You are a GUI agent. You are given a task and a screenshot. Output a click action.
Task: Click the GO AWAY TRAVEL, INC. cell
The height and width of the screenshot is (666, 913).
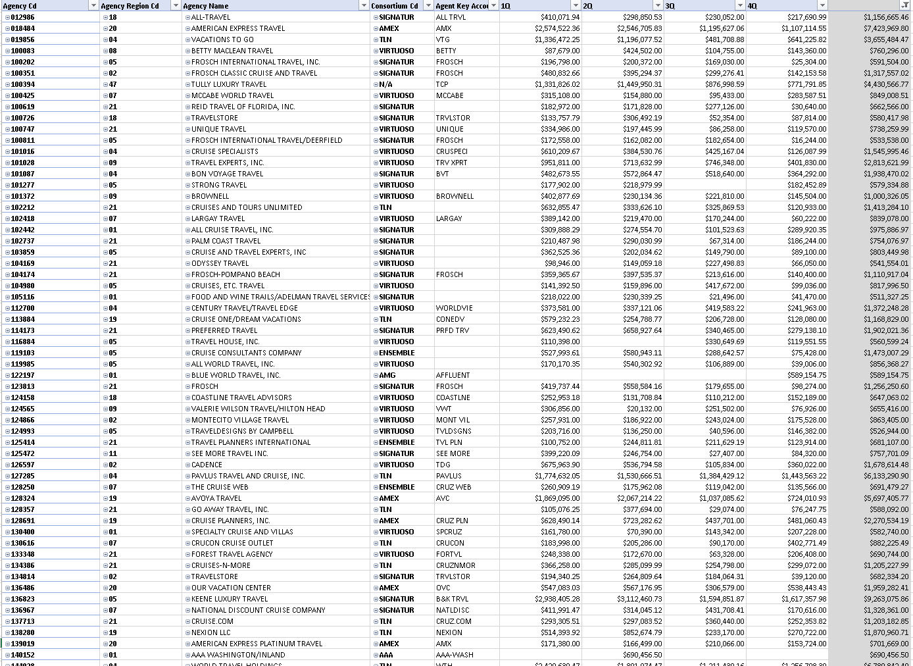pos(276,509)
